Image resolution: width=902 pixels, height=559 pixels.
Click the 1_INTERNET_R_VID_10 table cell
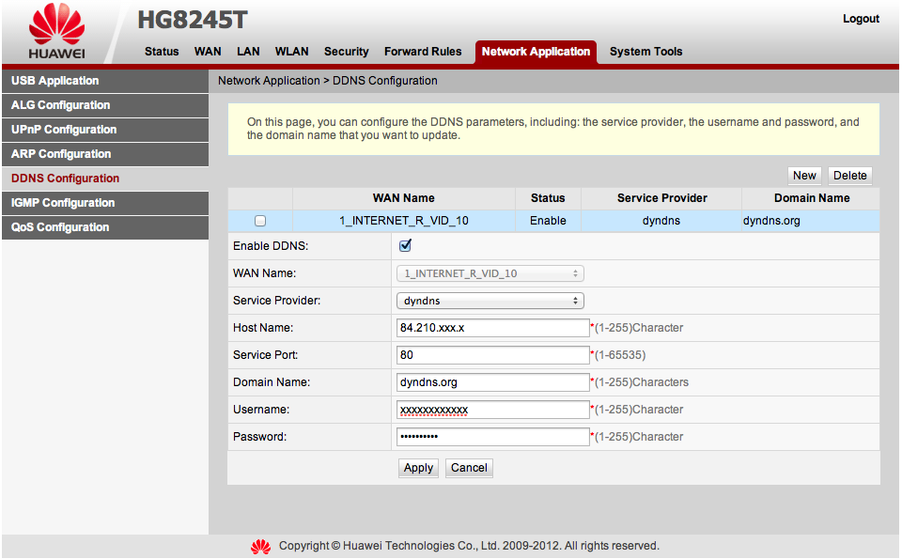click(404, 221)
